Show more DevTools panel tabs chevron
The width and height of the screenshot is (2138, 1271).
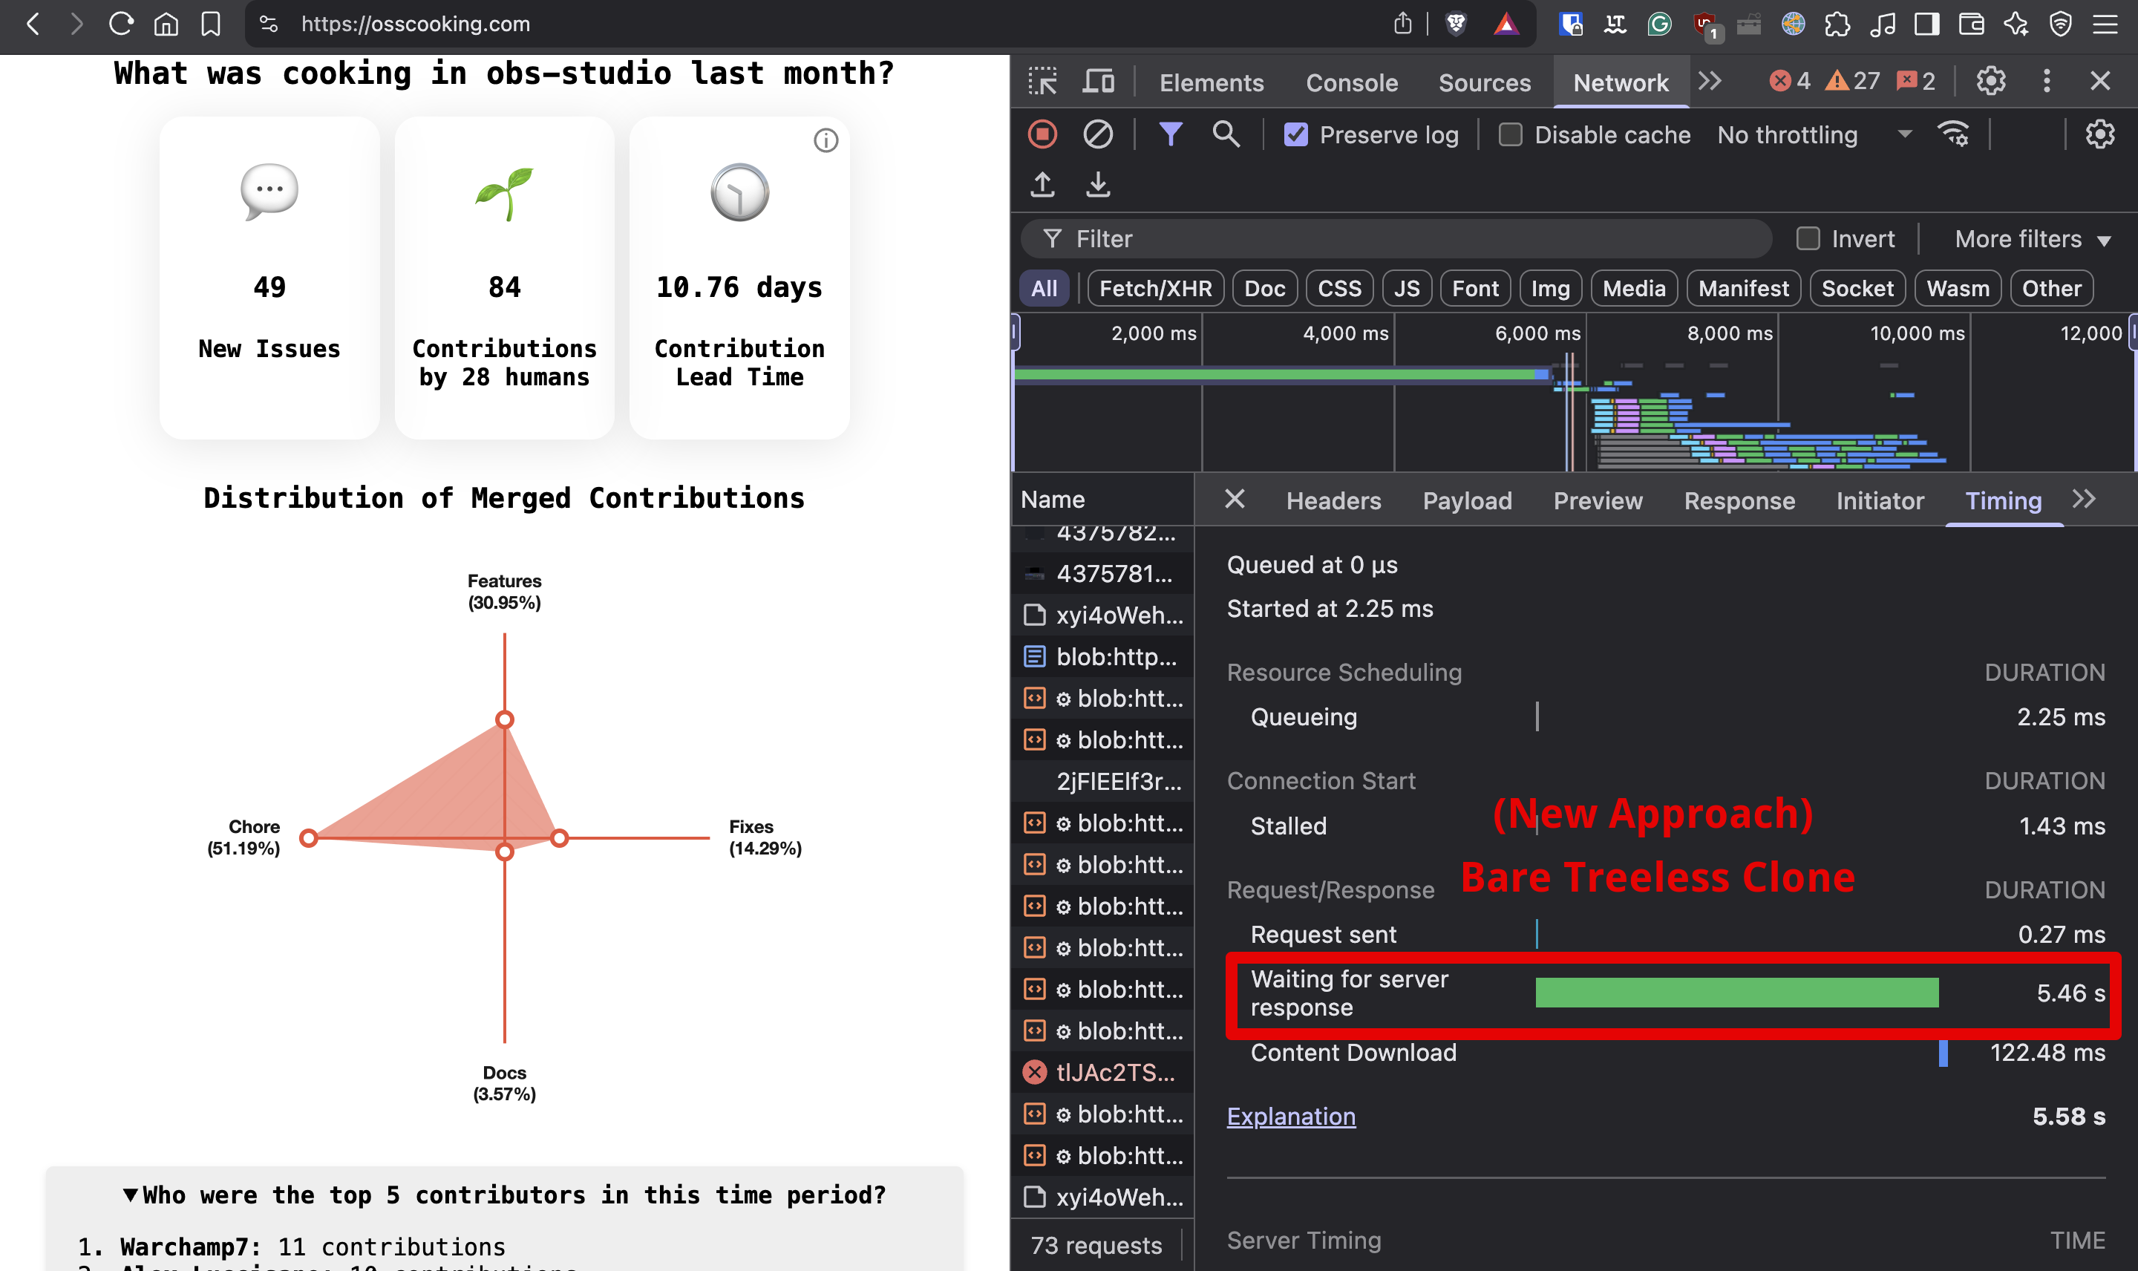click(x=1710, y=82)
